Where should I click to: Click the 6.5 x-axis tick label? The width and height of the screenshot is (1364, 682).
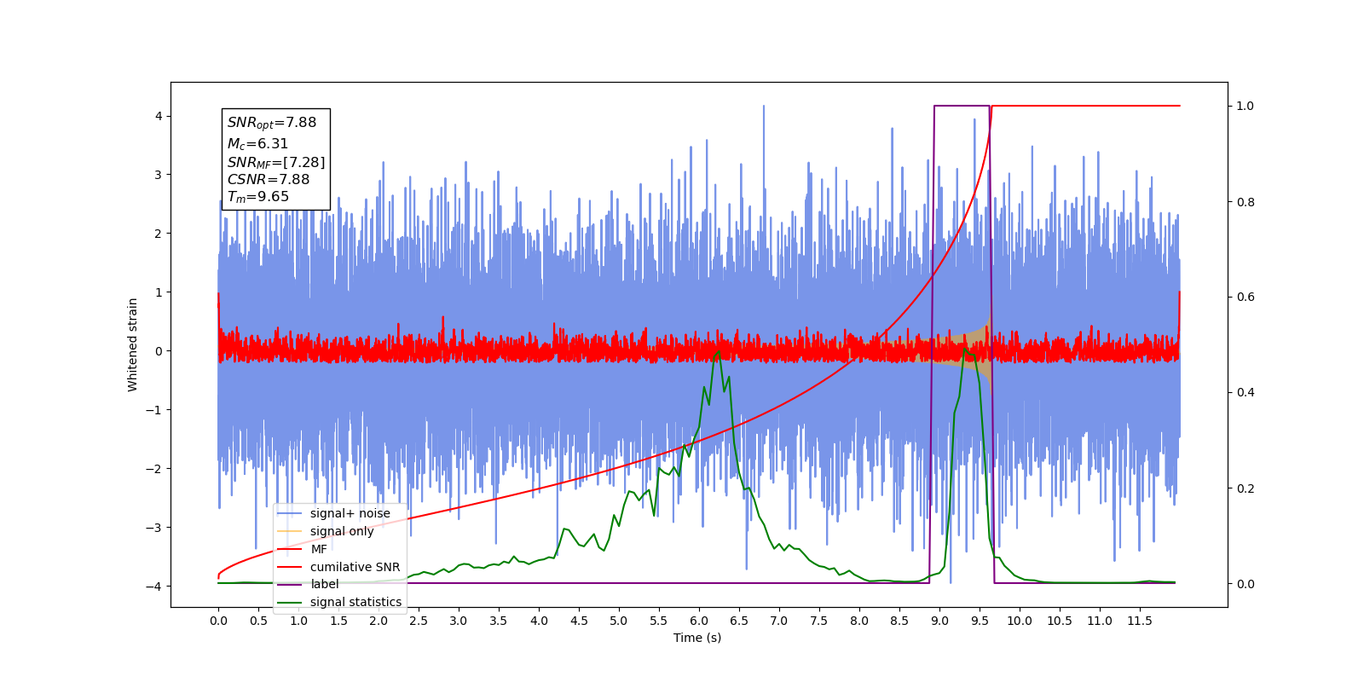click(x=739, y=621)
